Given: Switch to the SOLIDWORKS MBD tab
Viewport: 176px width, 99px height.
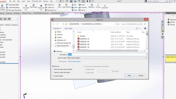Looking at the screenshot, I should click(x=58, y=13).
